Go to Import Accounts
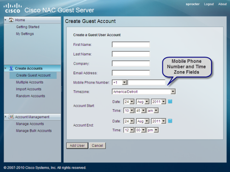This screenshot has width=230, height=172. tap(29, 89)
